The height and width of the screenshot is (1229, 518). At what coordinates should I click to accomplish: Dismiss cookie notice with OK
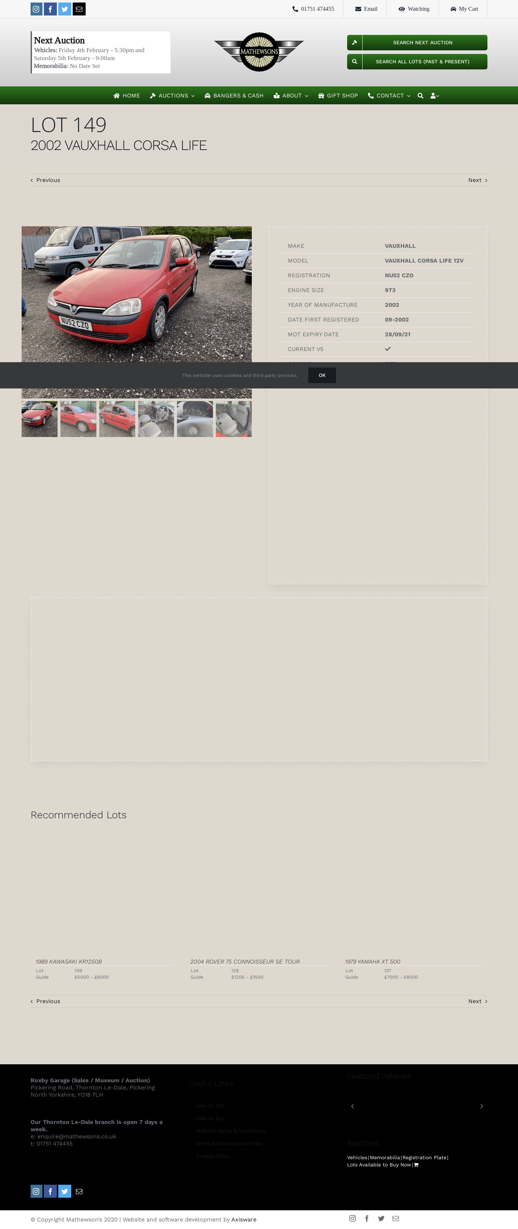(322, 375)
